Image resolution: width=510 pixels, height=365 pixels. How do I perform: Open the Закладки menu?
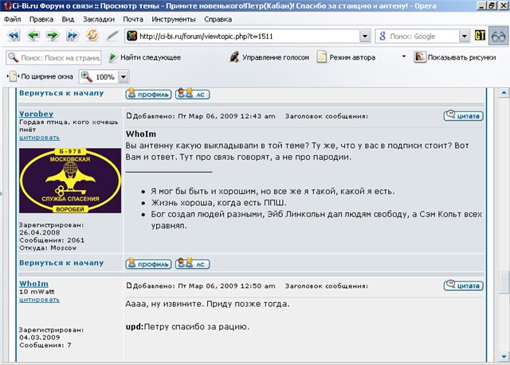(x=98, y=17)
